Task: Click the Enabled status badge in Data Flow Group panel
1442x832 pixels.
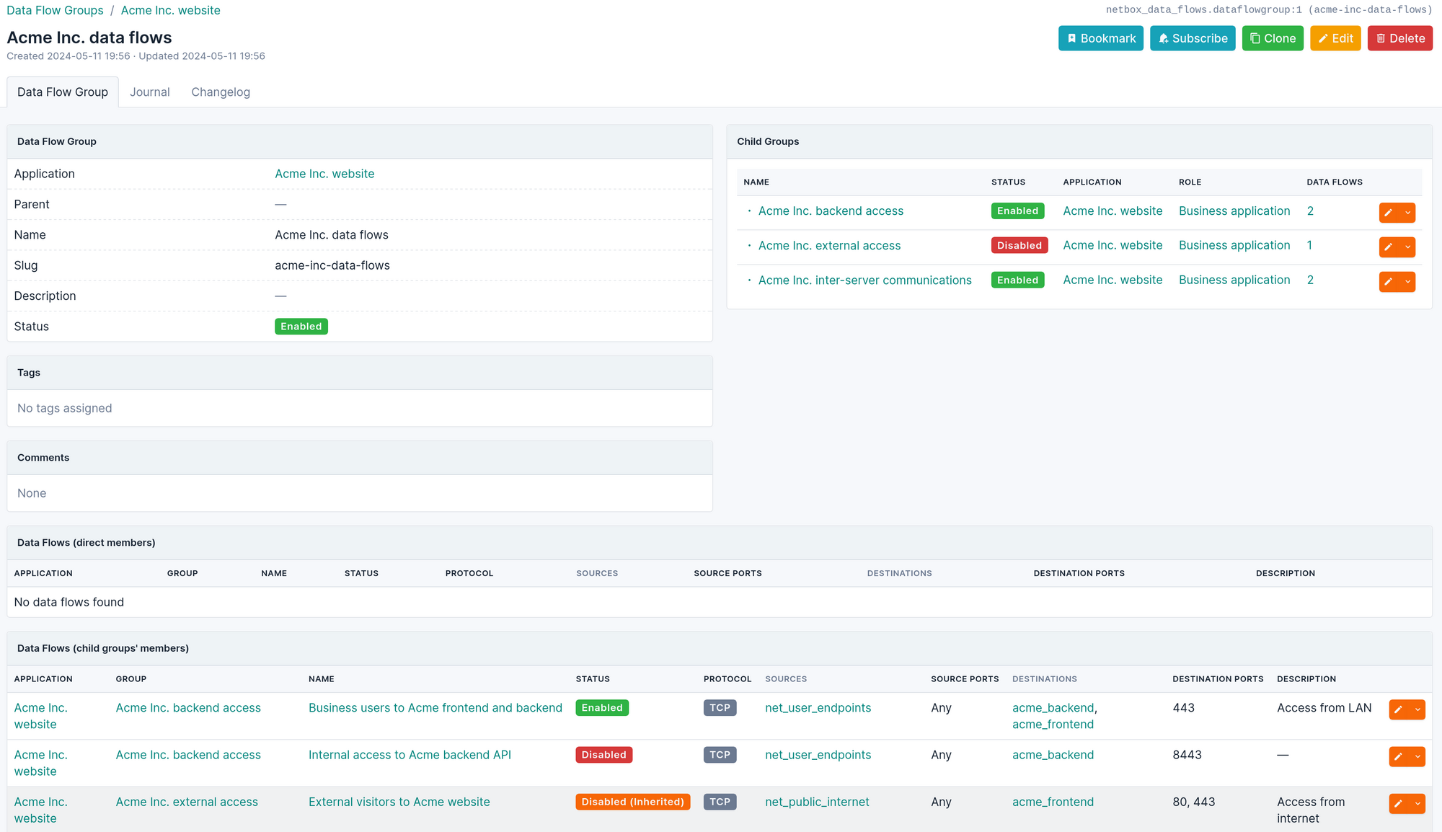Action: pos(301,327)
